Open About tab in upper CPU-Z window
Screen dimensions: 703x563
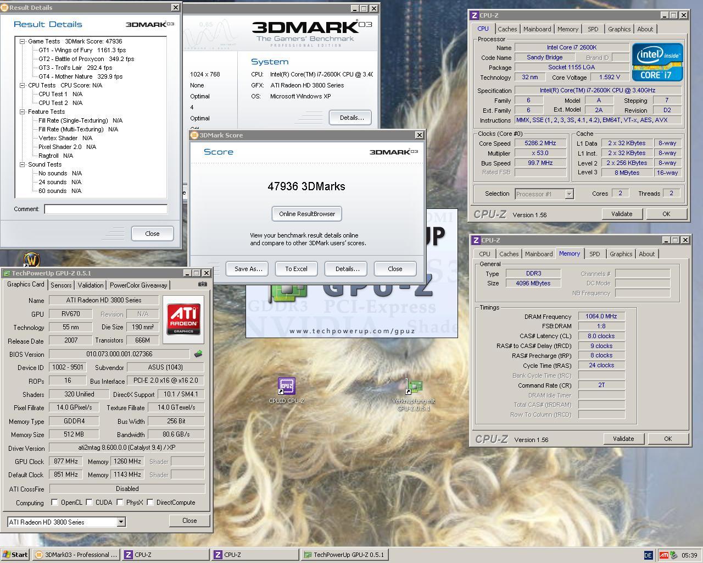click(x=645, y=29)
